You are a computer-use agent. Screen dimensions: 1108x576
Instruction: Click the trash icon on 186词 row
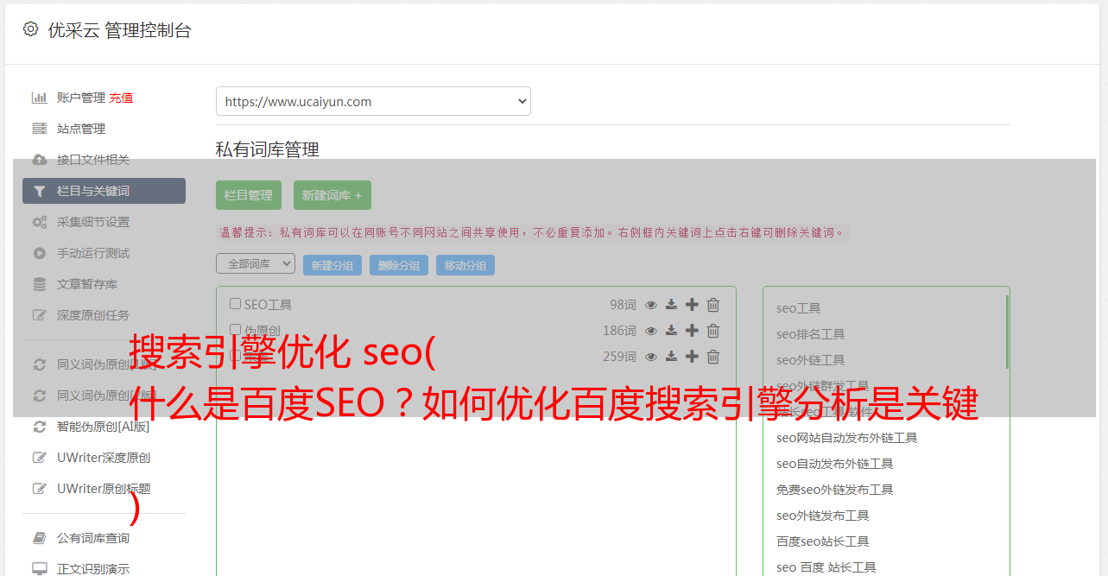click(x=713, y=331)
